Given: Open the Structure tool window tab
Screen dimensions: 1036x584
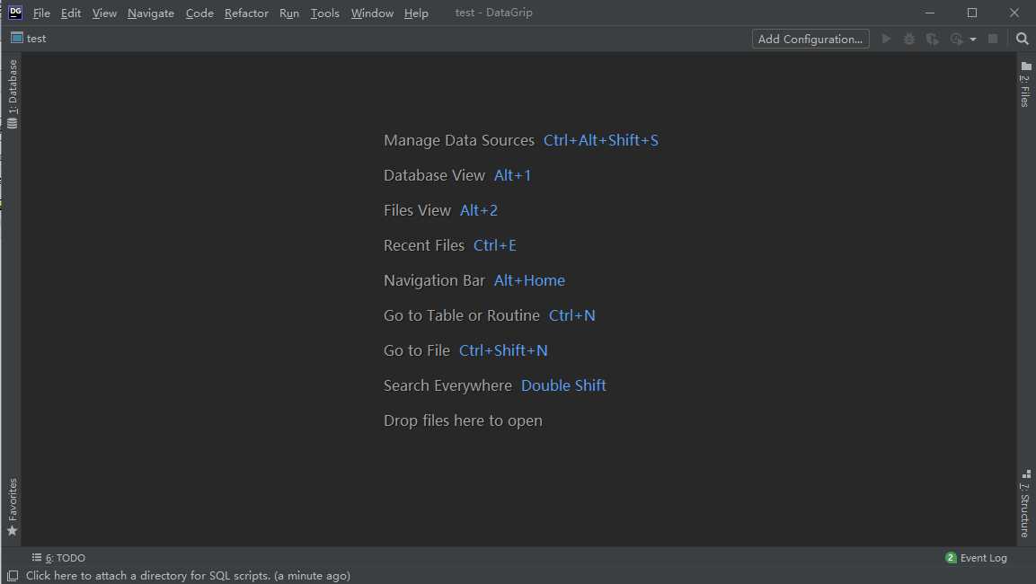Looking at the screenshot, I should 1025,504.
